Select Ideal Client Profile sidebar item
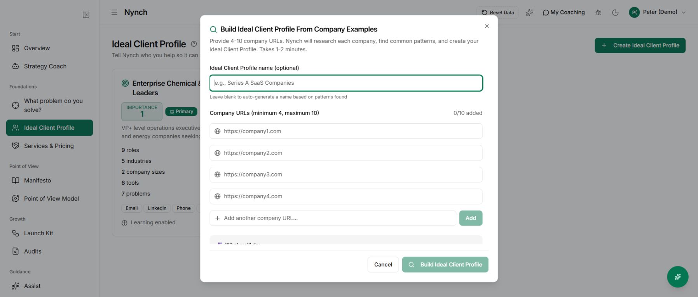The width and height of the screenshot is (698, 297). tap(49, 128)
